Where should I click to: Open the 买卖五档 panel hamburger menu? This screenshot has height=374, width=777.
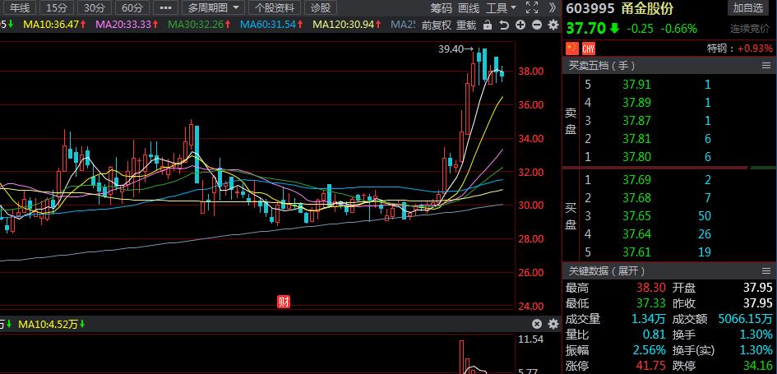[x=766, y=66]
